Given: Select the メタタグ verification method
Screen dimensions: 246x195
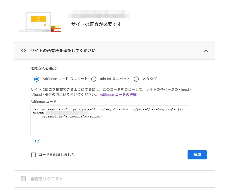Looking at the screenshot, I should click(x=136, y=79).
